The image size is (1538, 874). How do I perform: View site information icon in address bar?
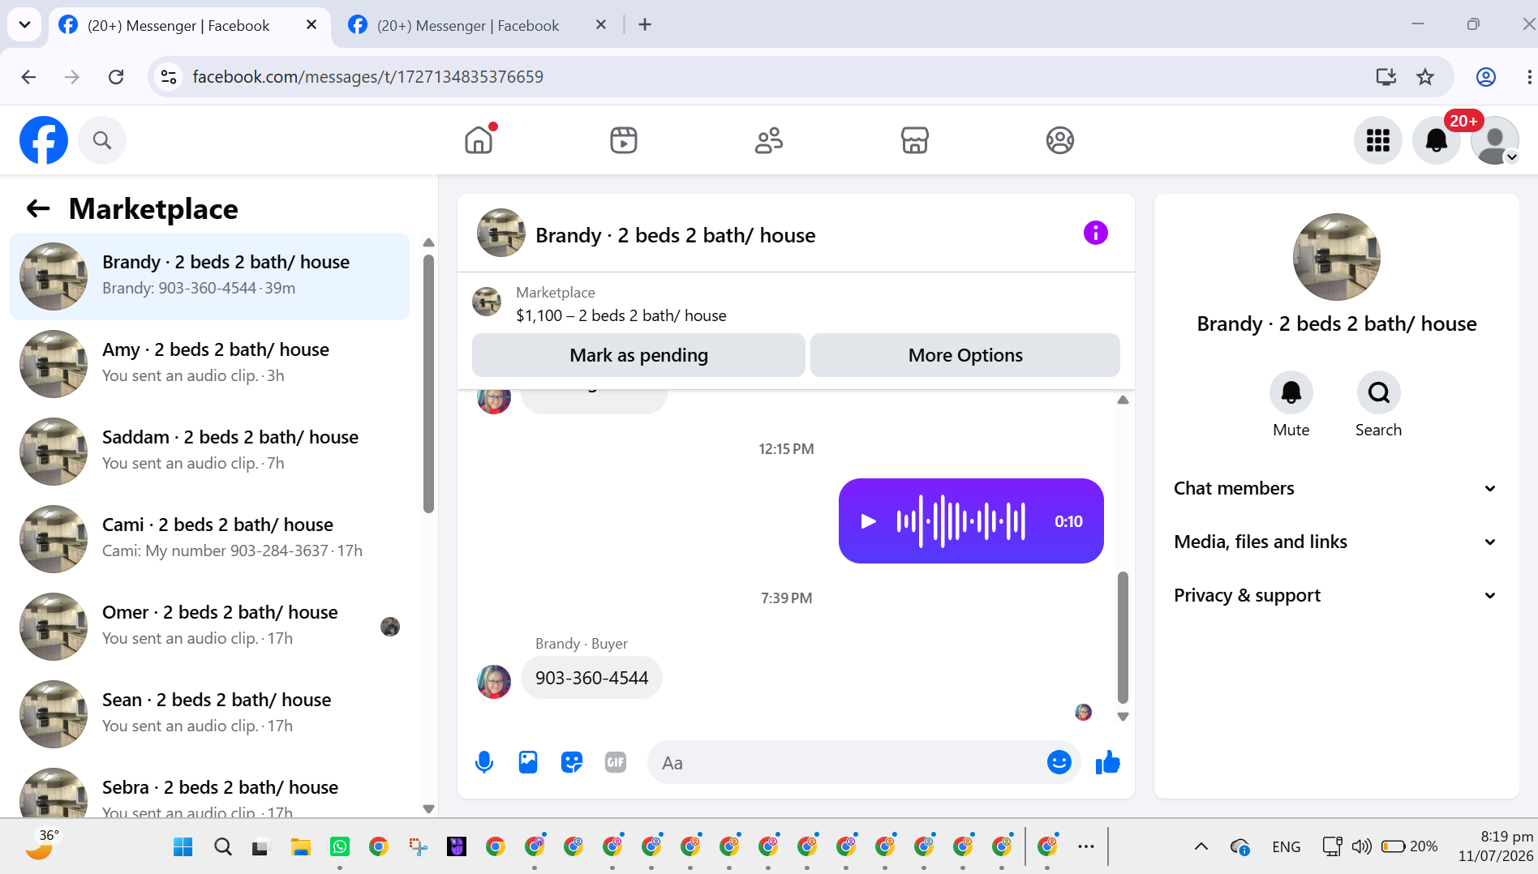[x=169, y=77]
